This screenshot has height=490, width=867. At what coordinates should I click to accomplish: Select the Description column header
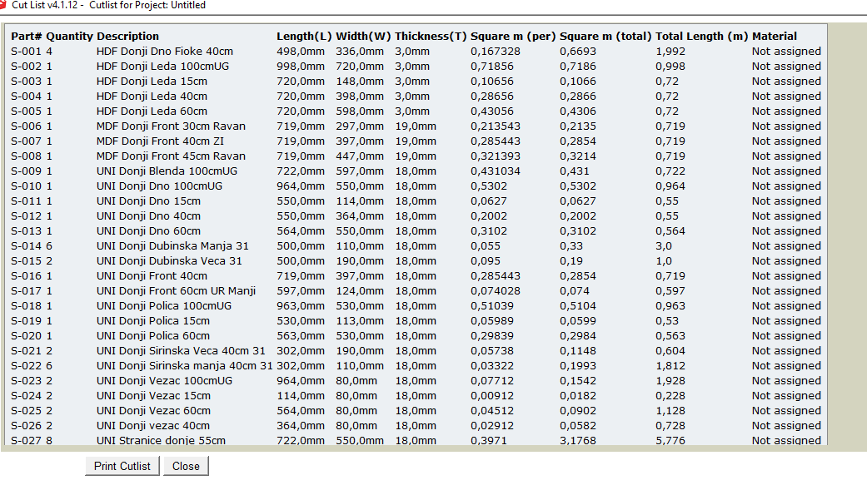click(x=127, y=36)
